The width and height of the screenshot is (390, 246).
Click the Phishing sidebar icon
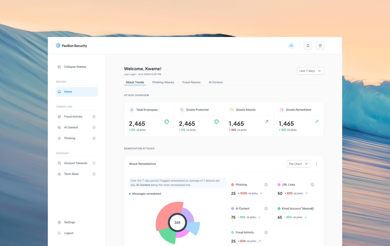59,138
